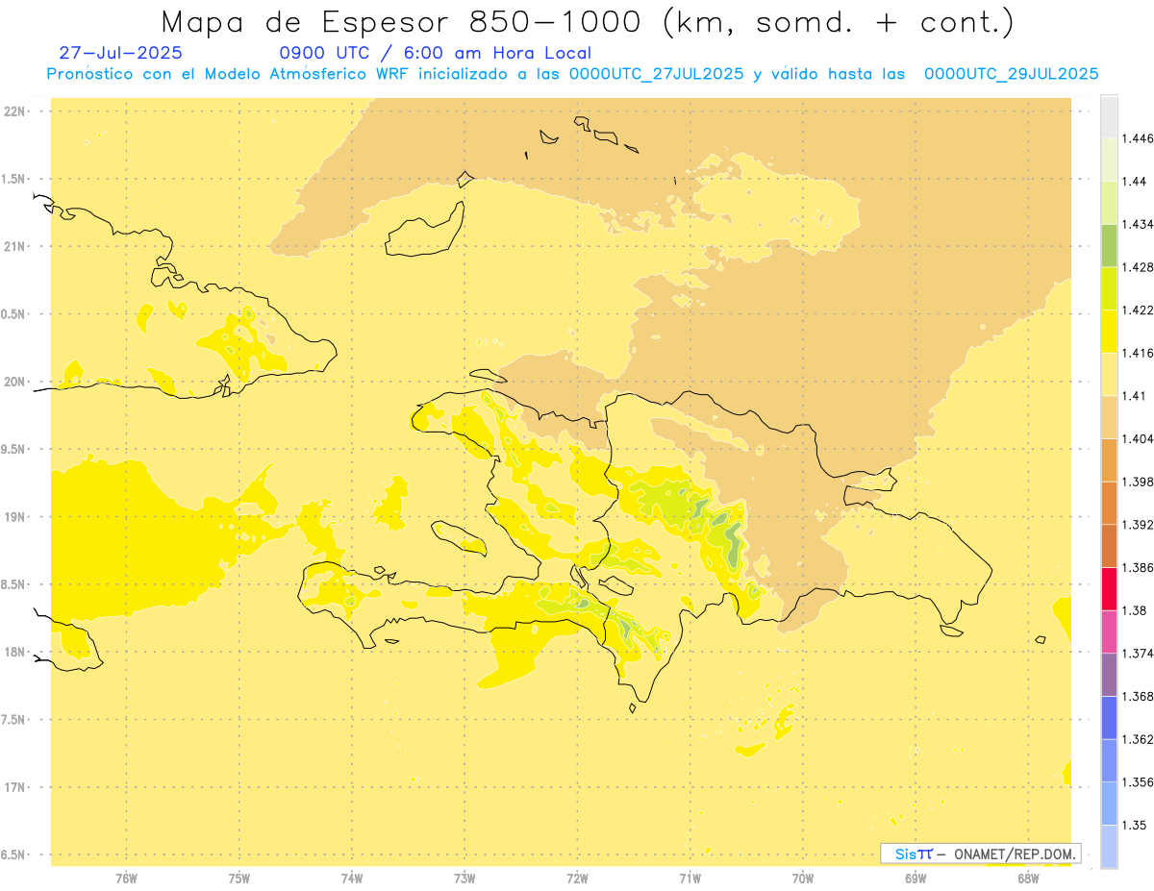Click the colorbar value "1.416"
Viewport: 1154px width, 891px height.
click(x=1138, y=353)
